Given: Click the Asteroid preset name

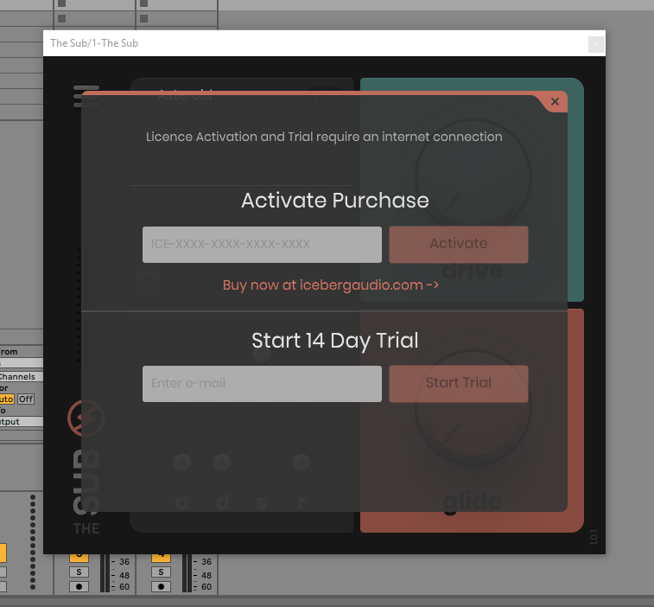Looking at the screenshot, I should (185, 95).
